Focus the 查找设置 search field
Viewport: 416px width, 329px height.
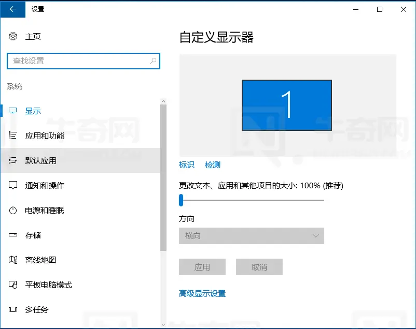coord(84,61)
